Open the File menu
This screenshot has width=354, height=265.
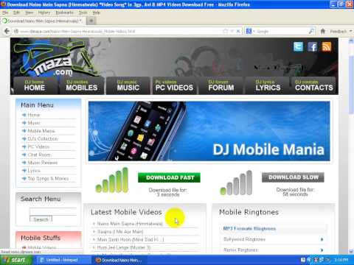pyautogui.click(x=5, y=13)
